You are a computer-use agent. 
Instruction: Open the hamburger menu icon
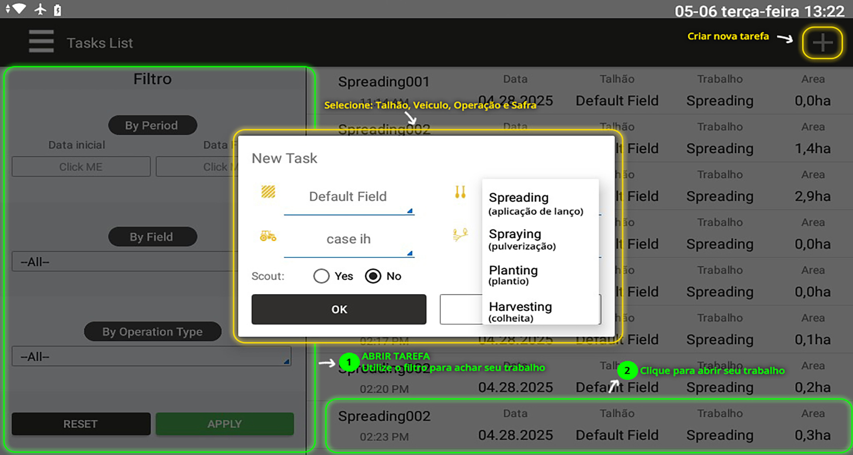[41, 42]
